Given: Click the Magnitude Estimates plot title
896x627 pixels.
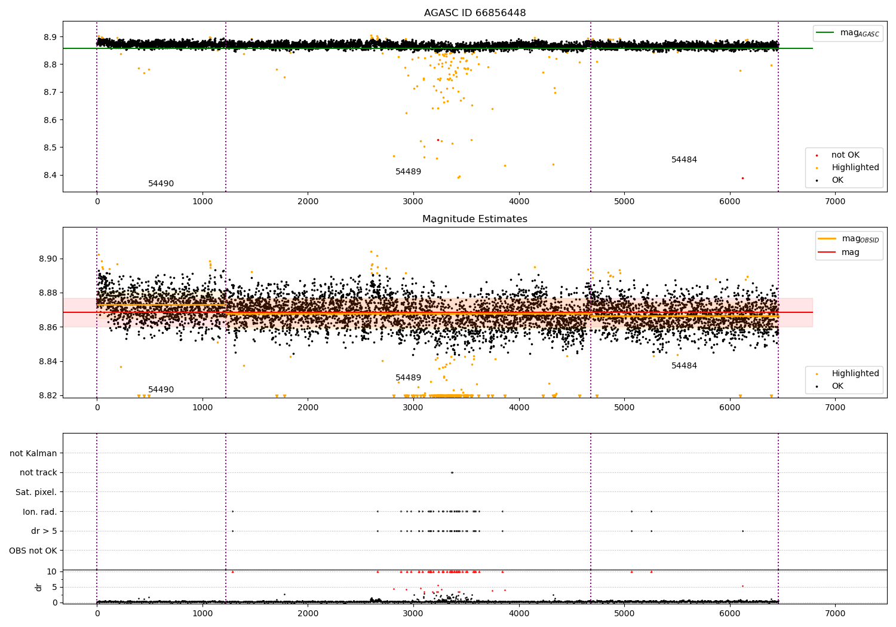Looking at the screenshot, I should pyautogui.click(x=475, y=219).
